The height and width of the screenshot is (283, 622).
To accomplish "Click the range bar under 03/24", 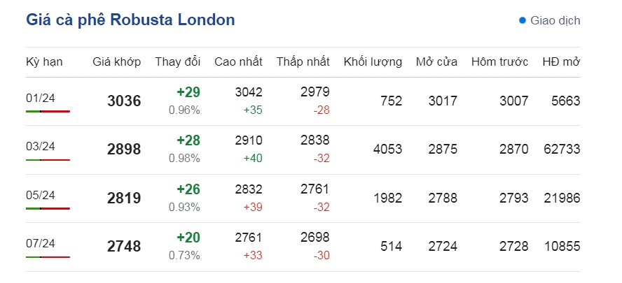I will pos(48,160).
